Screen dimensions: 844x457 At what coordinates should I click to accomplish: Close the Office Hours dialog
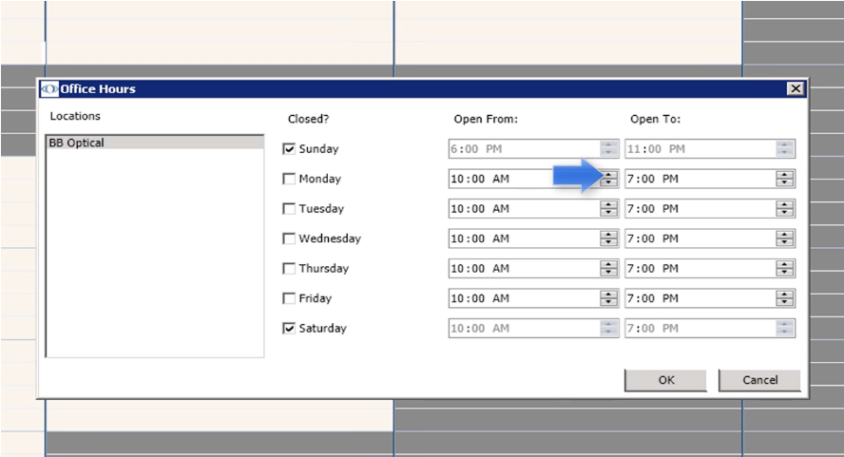[x=795, y=88]
